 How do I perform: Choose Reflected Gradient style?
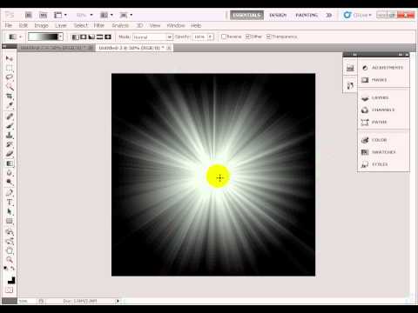tap(99, 37)
